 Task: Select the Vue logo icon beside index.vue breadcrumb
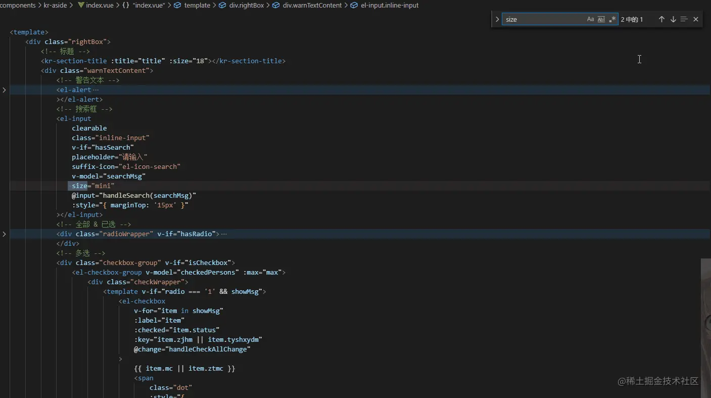(81, 5)
